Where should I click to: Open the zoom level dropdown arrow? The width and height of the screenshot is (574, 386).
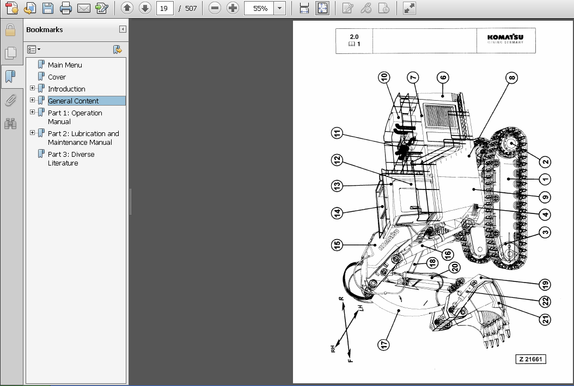(x=280, y=8)
